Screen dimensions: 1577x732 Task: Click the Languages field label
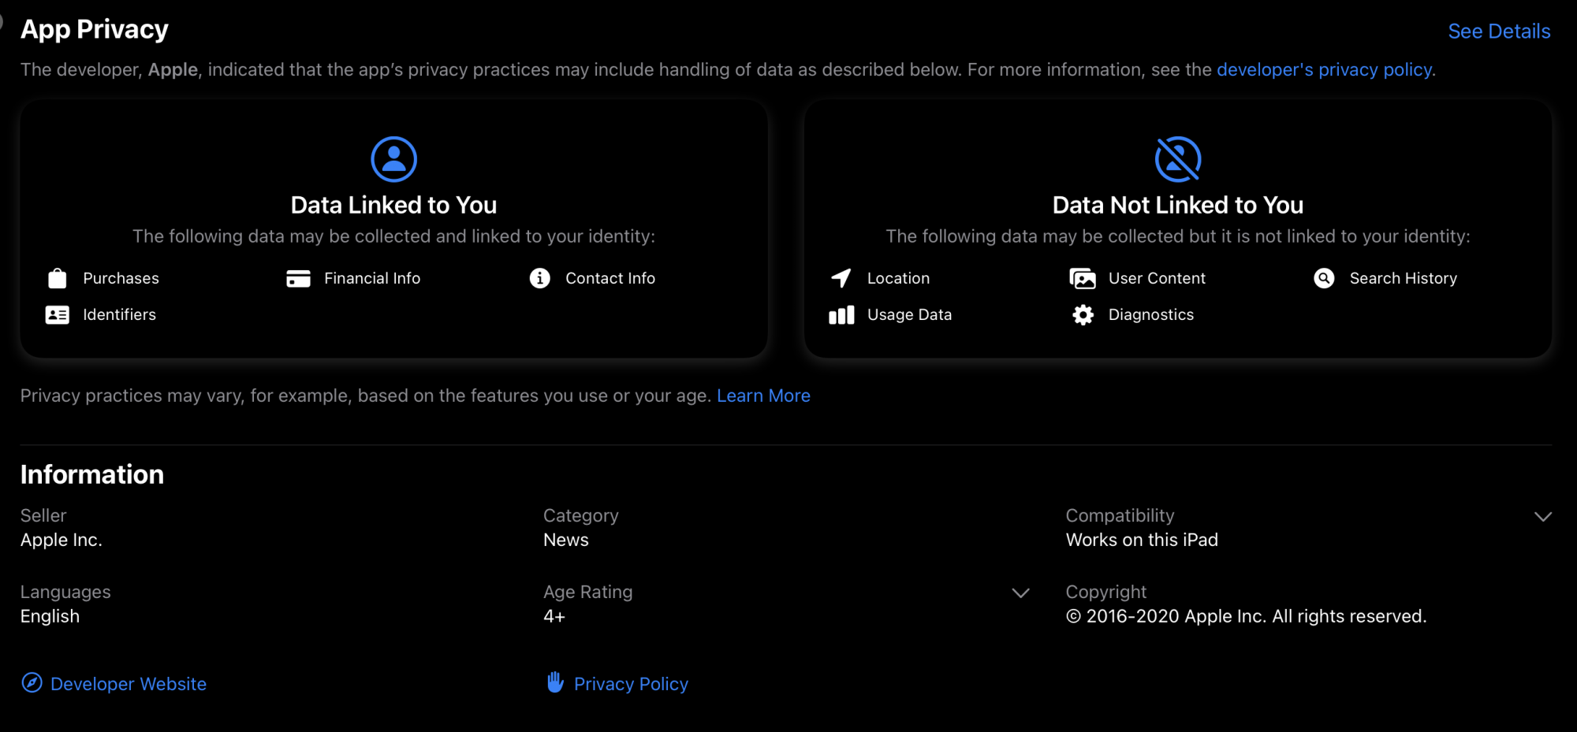[65, 592]
